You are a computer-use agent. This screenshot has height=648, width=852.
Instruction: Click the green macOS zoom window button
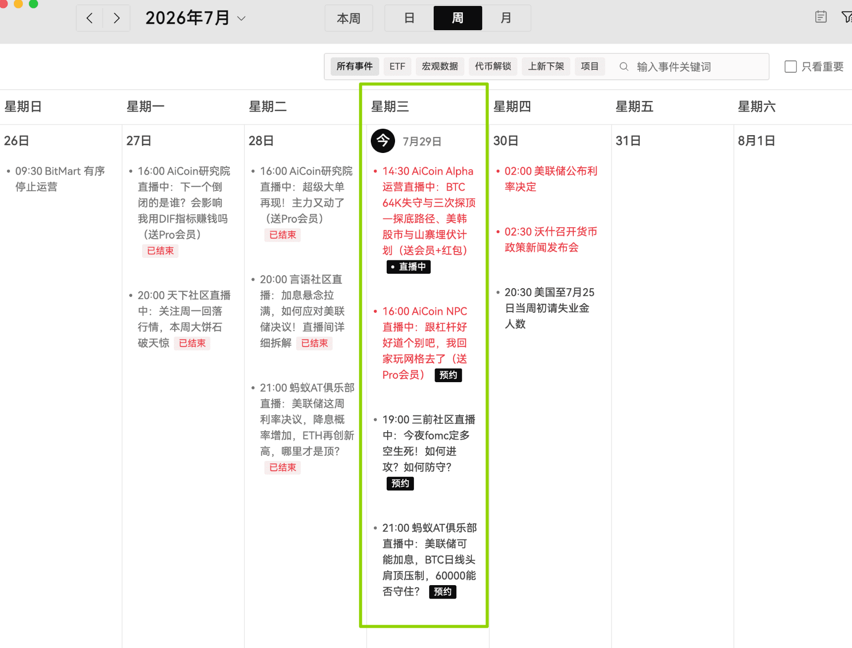point(34,3)
